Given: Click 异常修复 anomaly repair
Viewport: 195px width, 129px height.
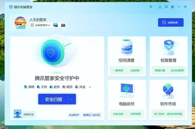Looking at the screenshot, I should [136, 114].
